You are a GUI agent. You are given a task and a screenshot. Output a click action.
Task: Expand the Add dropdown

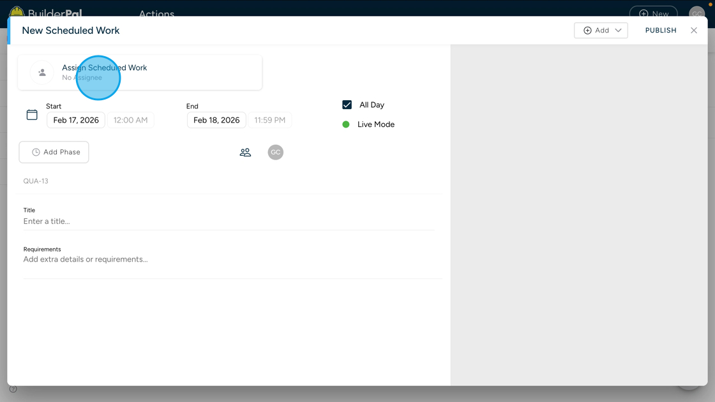click(x=618, y=30)
